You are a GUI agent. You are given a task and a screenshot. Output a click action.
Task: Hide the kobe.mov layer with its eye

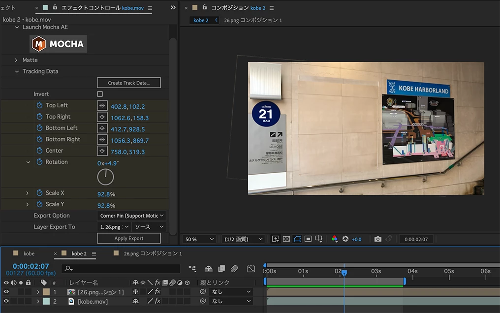6,301
